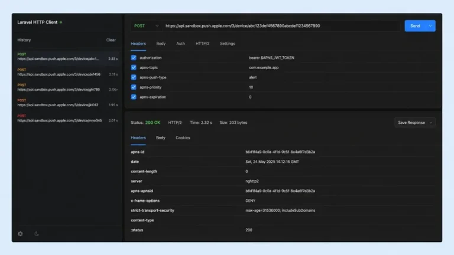Viewport: 454px width, 255px height.
Task: Select the response Headers tab
Action: (x=138, y=138)
